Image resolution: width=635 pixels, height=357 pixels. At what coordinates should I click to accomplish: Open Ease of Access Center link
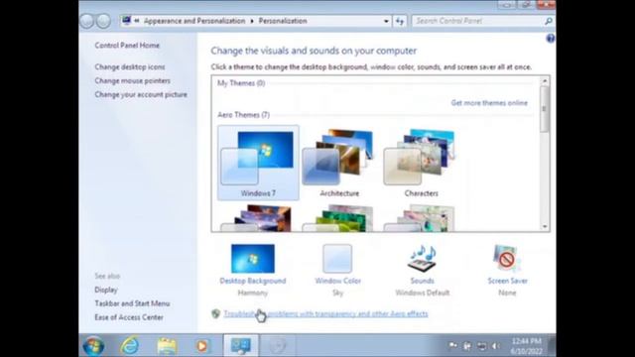pos(129,317)
